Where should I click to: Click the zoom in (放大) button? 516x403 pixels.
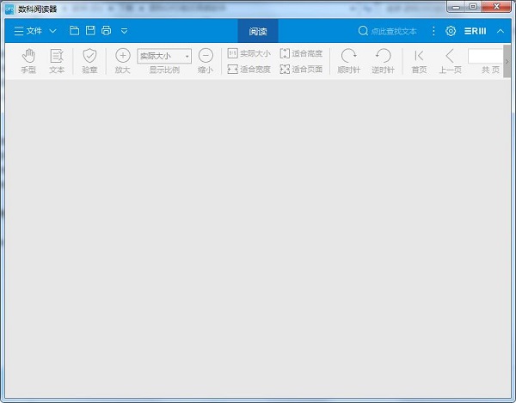coord(122,60)
